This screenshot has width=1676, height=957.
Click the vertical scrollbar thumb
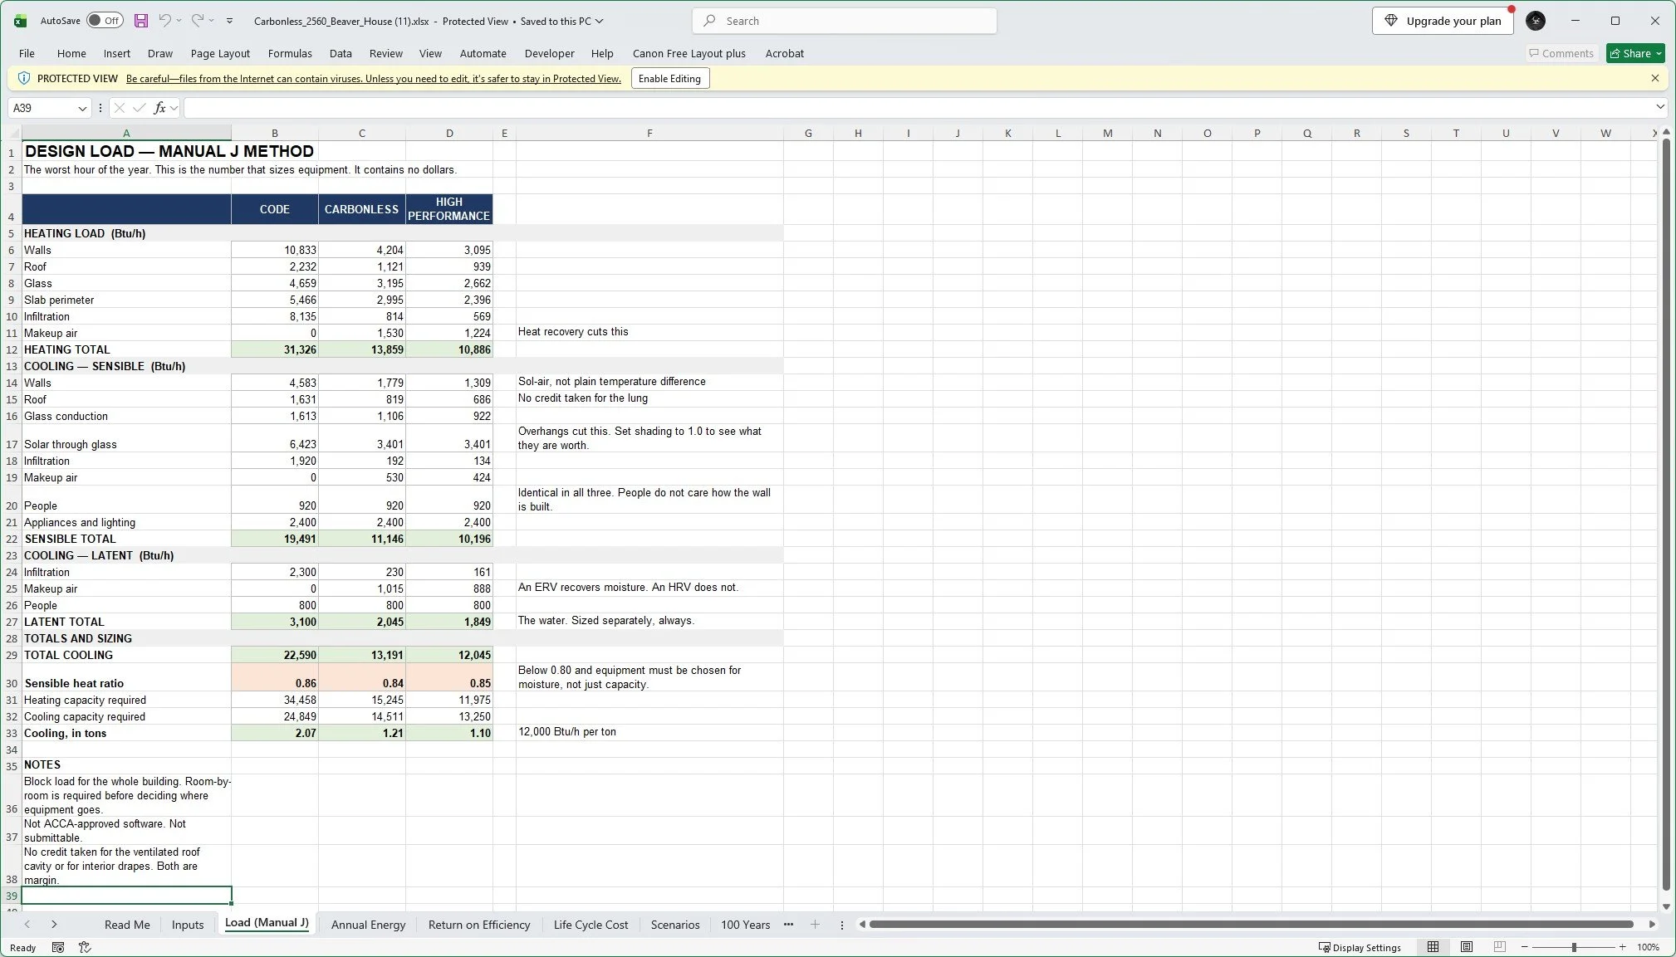pyautogui.click(x=1666, y=515)
